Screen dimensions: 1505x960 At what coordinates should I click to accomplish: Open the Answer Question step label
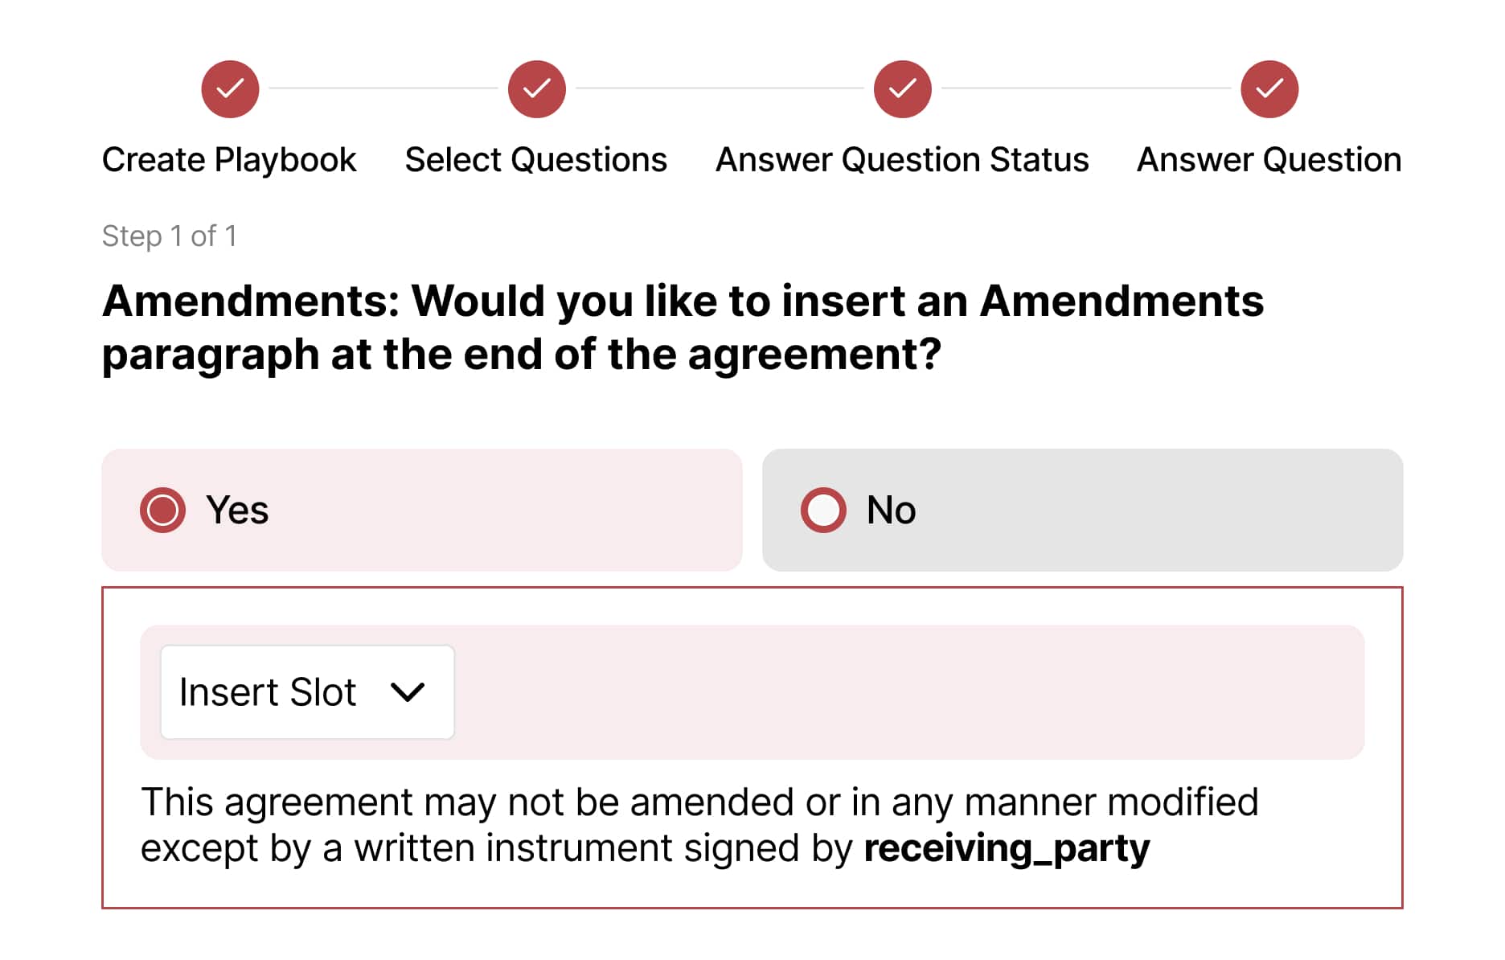point(1269,160)
